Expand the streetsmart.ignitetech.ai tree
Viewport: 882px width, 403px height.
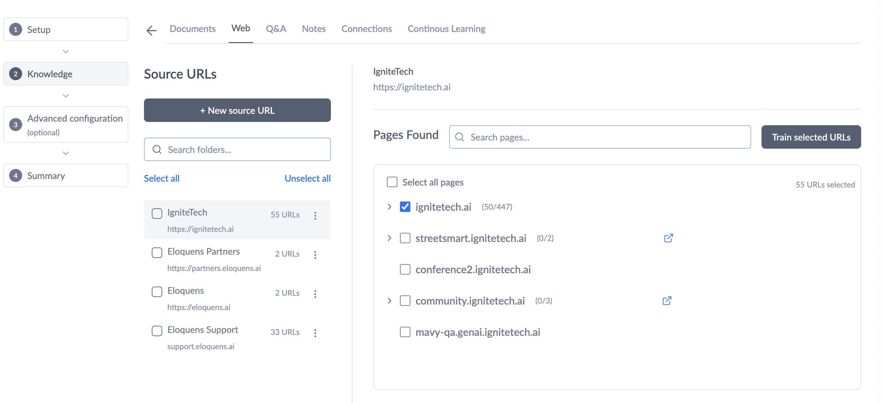[389, 238]
